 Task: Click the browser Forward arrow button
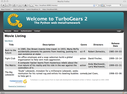click(7, 5)
